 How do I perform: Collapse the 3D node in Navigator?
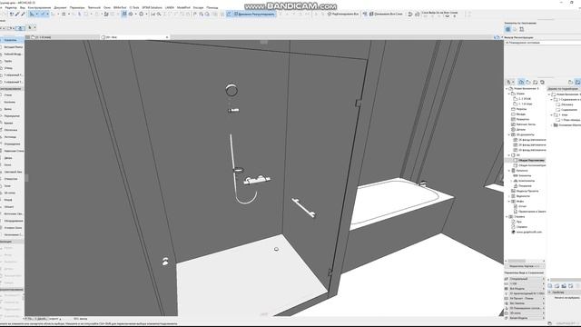coord(509,155)
